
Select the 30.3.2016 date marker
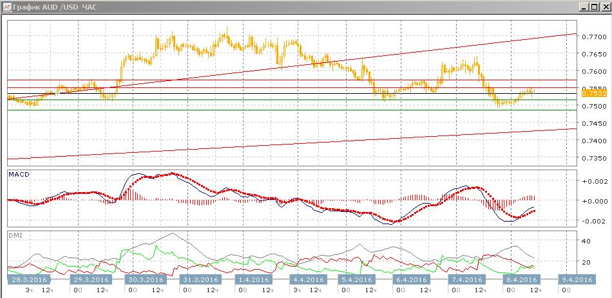pyautogui.click(x=146, y=279)
